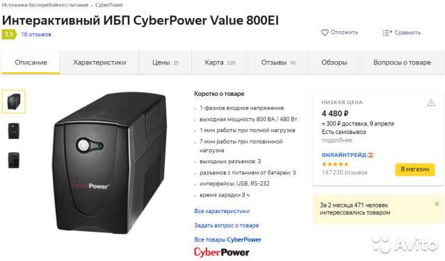Open the 16 отзывов link near rating
Image resolution: width=445 pixels, height=261 pixels.
tap(36, 35)
